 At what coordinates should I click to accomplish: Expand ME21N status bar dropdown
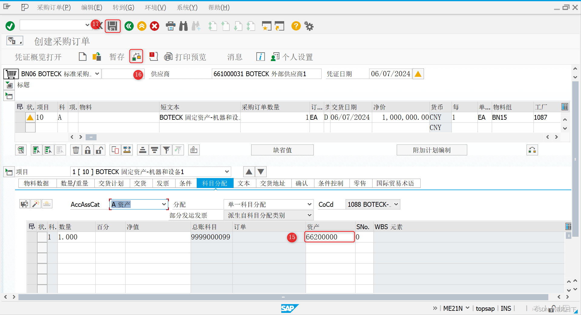click(468, 308)
